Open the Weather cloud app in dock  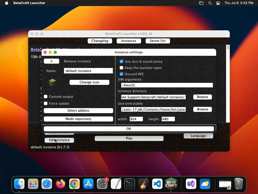pyautogui.click(x=205, y=184)
